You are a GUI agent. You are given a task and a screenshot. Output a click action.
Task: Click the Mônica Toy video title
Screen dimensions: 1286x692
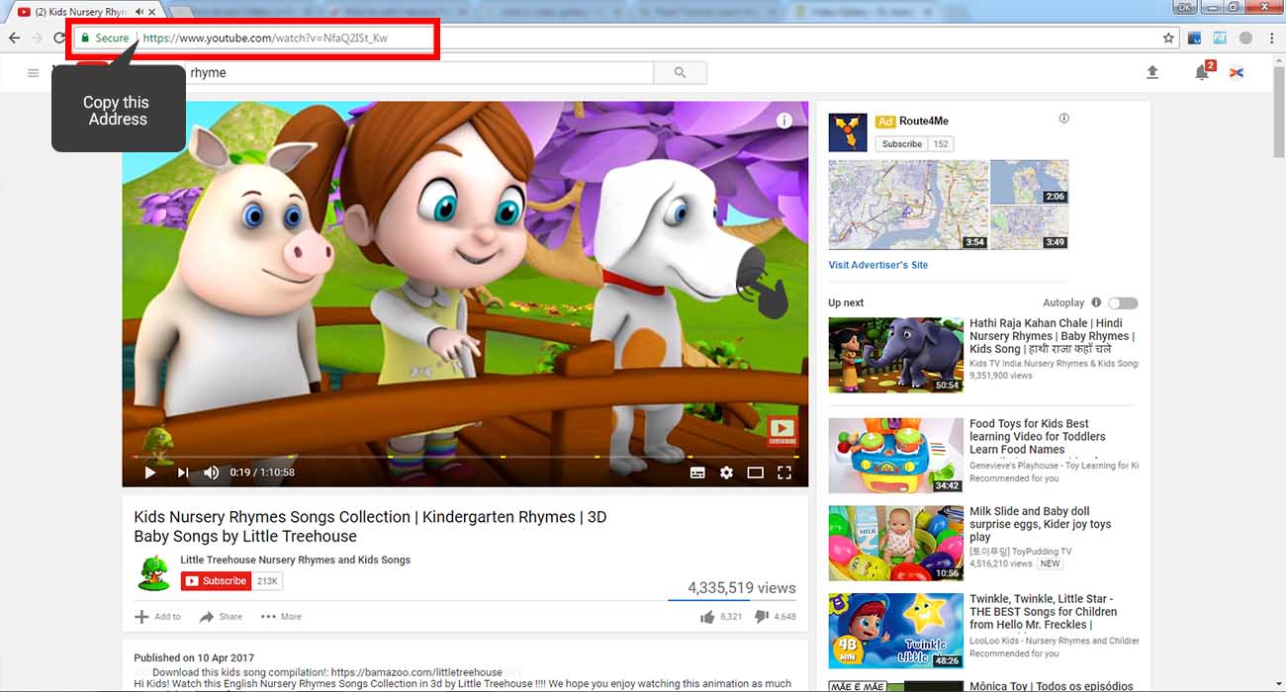click(1052, 686)
